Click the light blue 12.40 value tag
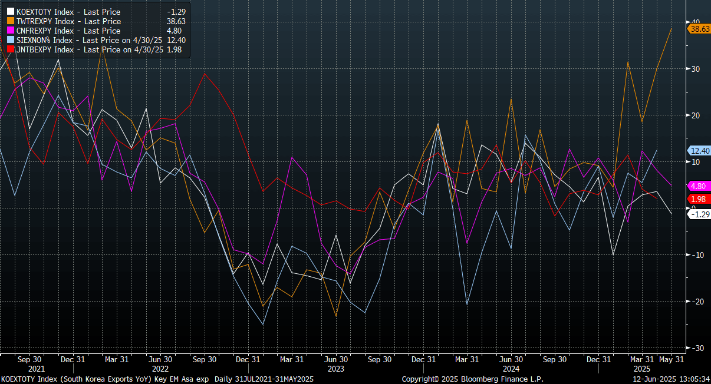Screen dimensions: 711x384 (699, 150)
